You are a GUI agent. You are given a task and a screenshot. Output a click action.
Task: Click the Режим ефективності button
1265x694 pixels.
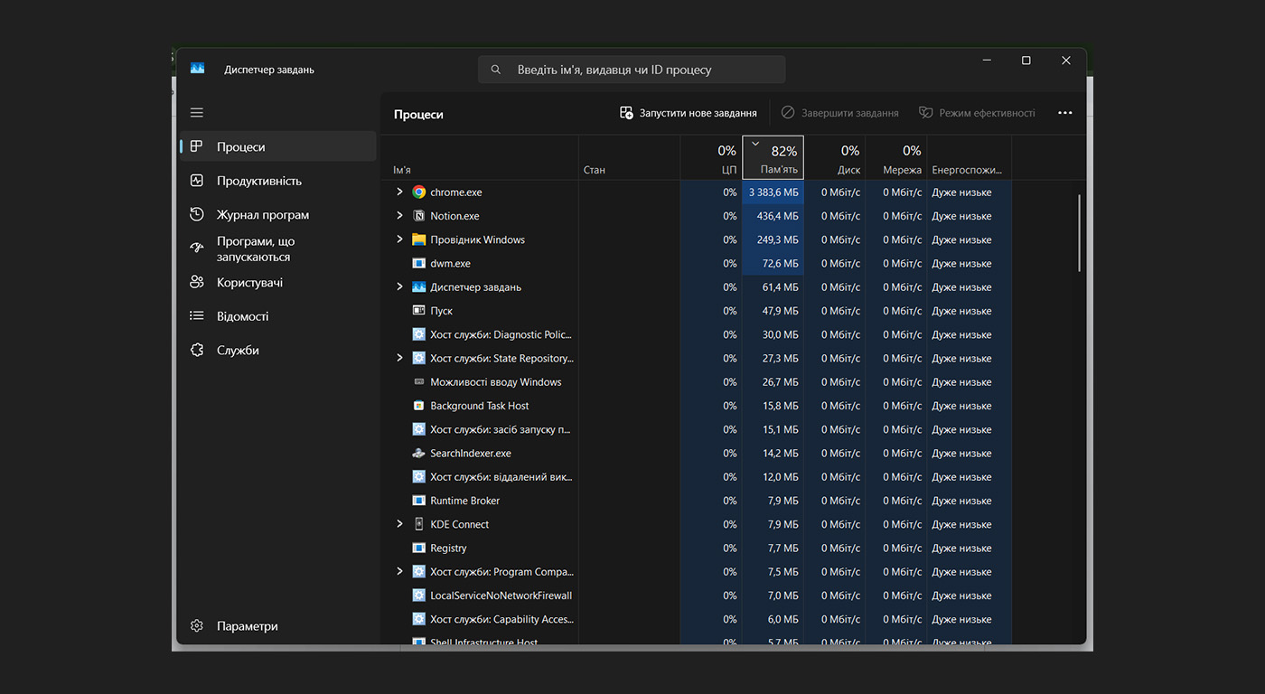tap(977, 113)
